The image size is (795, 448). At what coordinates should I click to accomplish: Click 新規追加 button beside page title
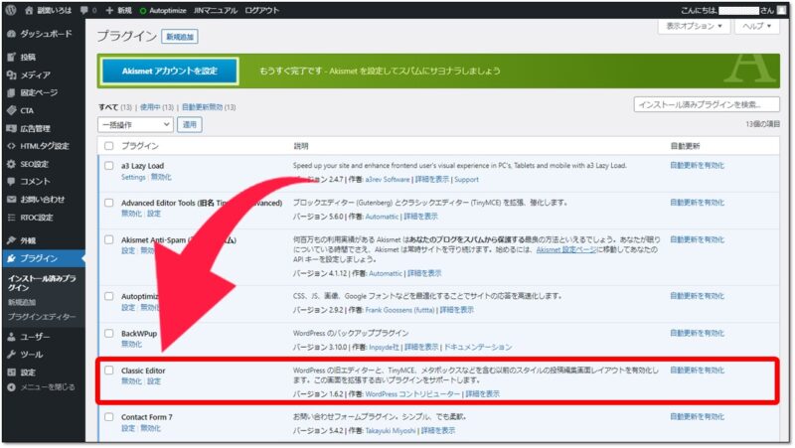(180, 37)
